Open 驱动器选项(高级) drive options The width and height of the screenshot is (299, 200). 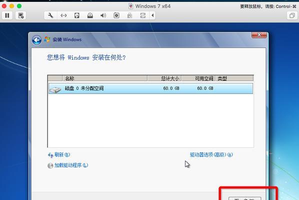tap(211, 154)
